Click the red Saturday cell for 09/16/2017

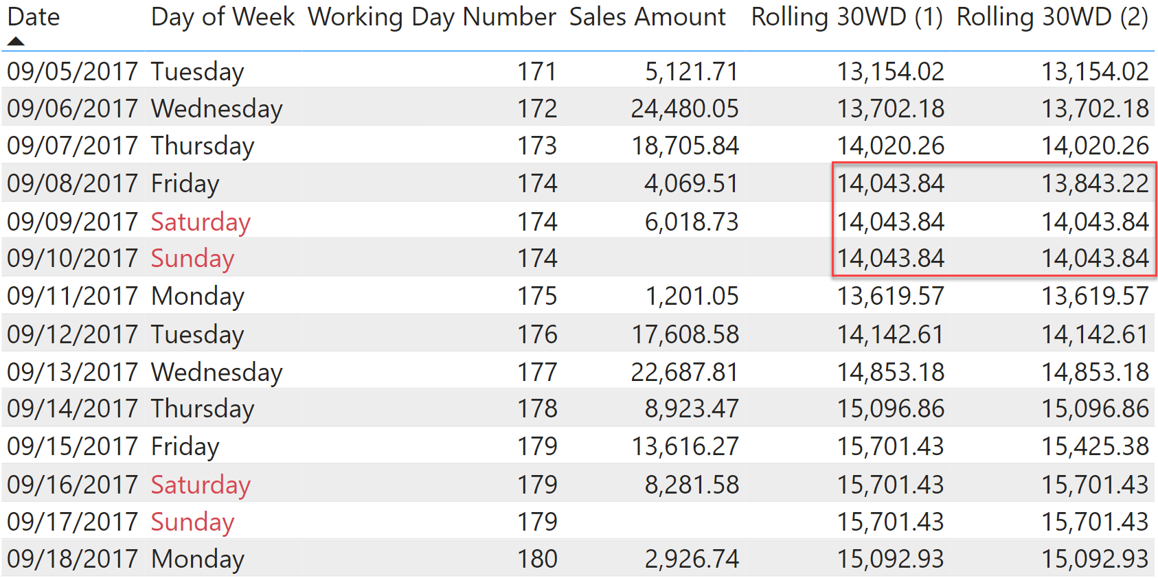[x=201, y=485]
